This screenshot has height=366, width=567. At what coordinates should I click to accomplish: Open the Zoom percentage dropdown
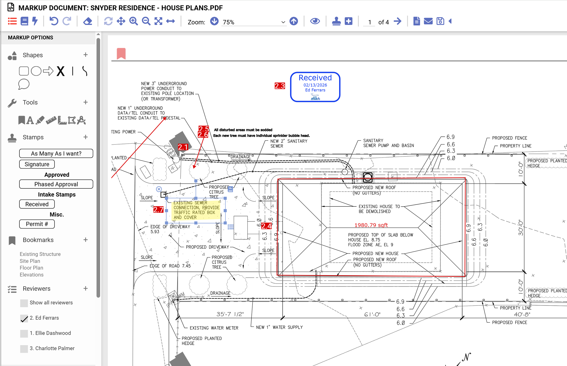coord(283,22)
